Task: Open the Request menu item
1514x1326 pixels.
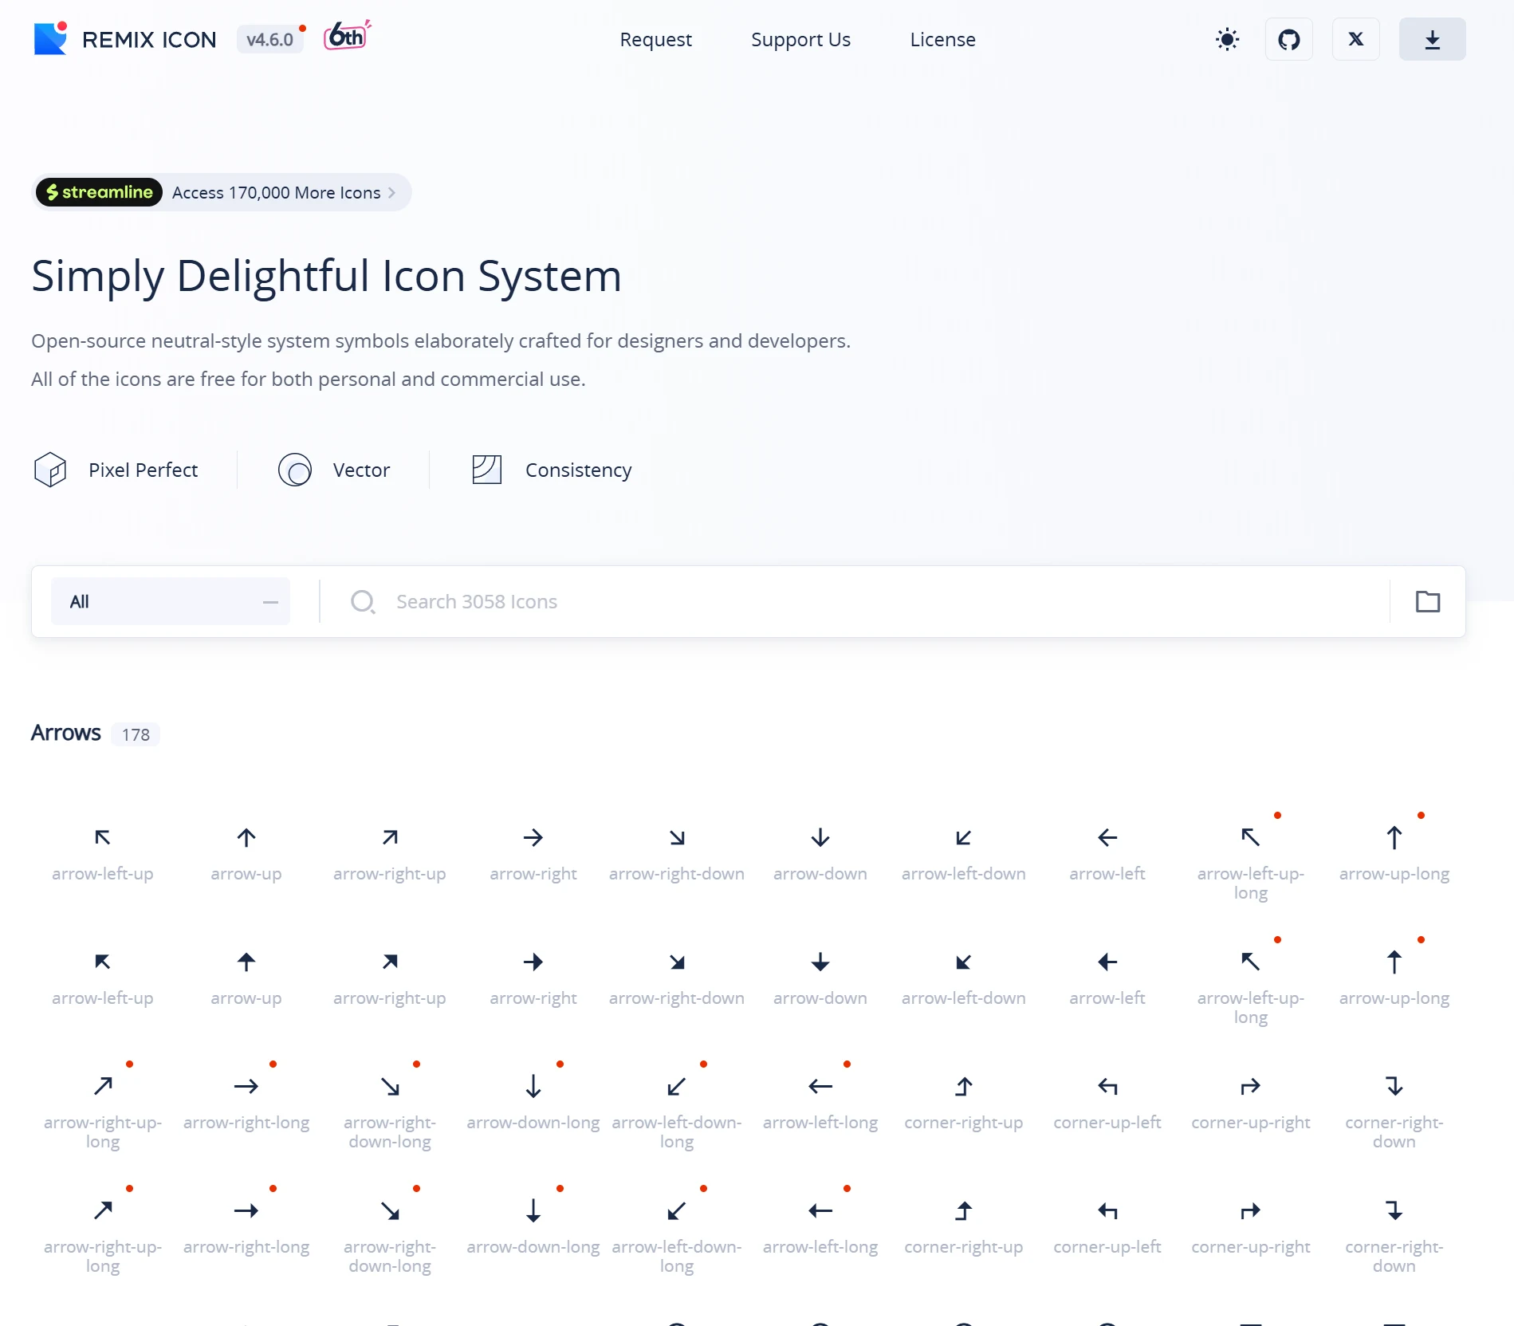Action: [655, 39]
